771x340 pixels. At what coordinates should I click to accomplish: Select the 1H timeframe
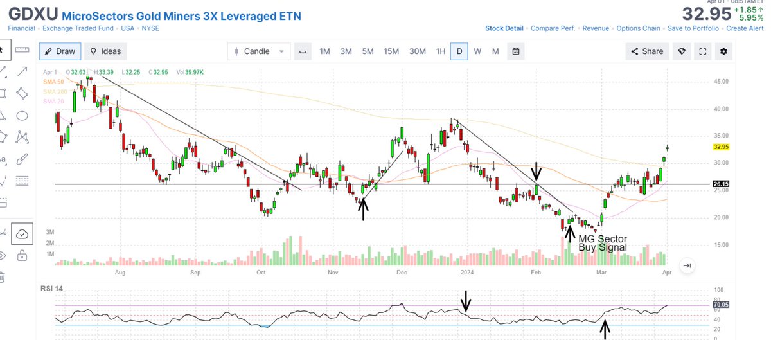pyautogui.click(x=440, y=51)
